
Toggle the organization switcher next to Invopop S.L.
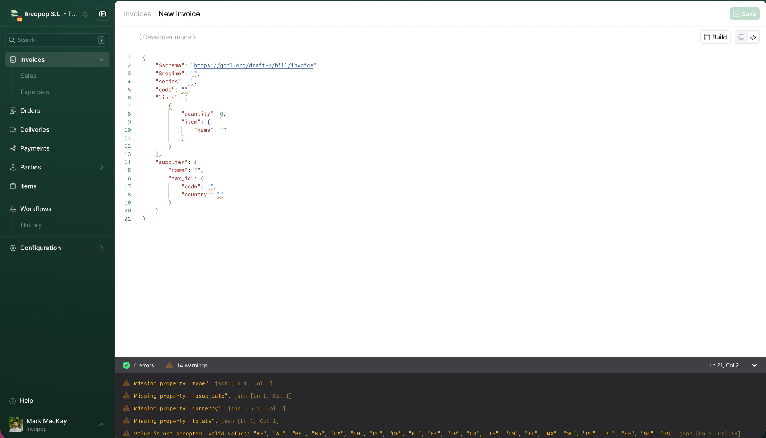click(x=85, y=14)
